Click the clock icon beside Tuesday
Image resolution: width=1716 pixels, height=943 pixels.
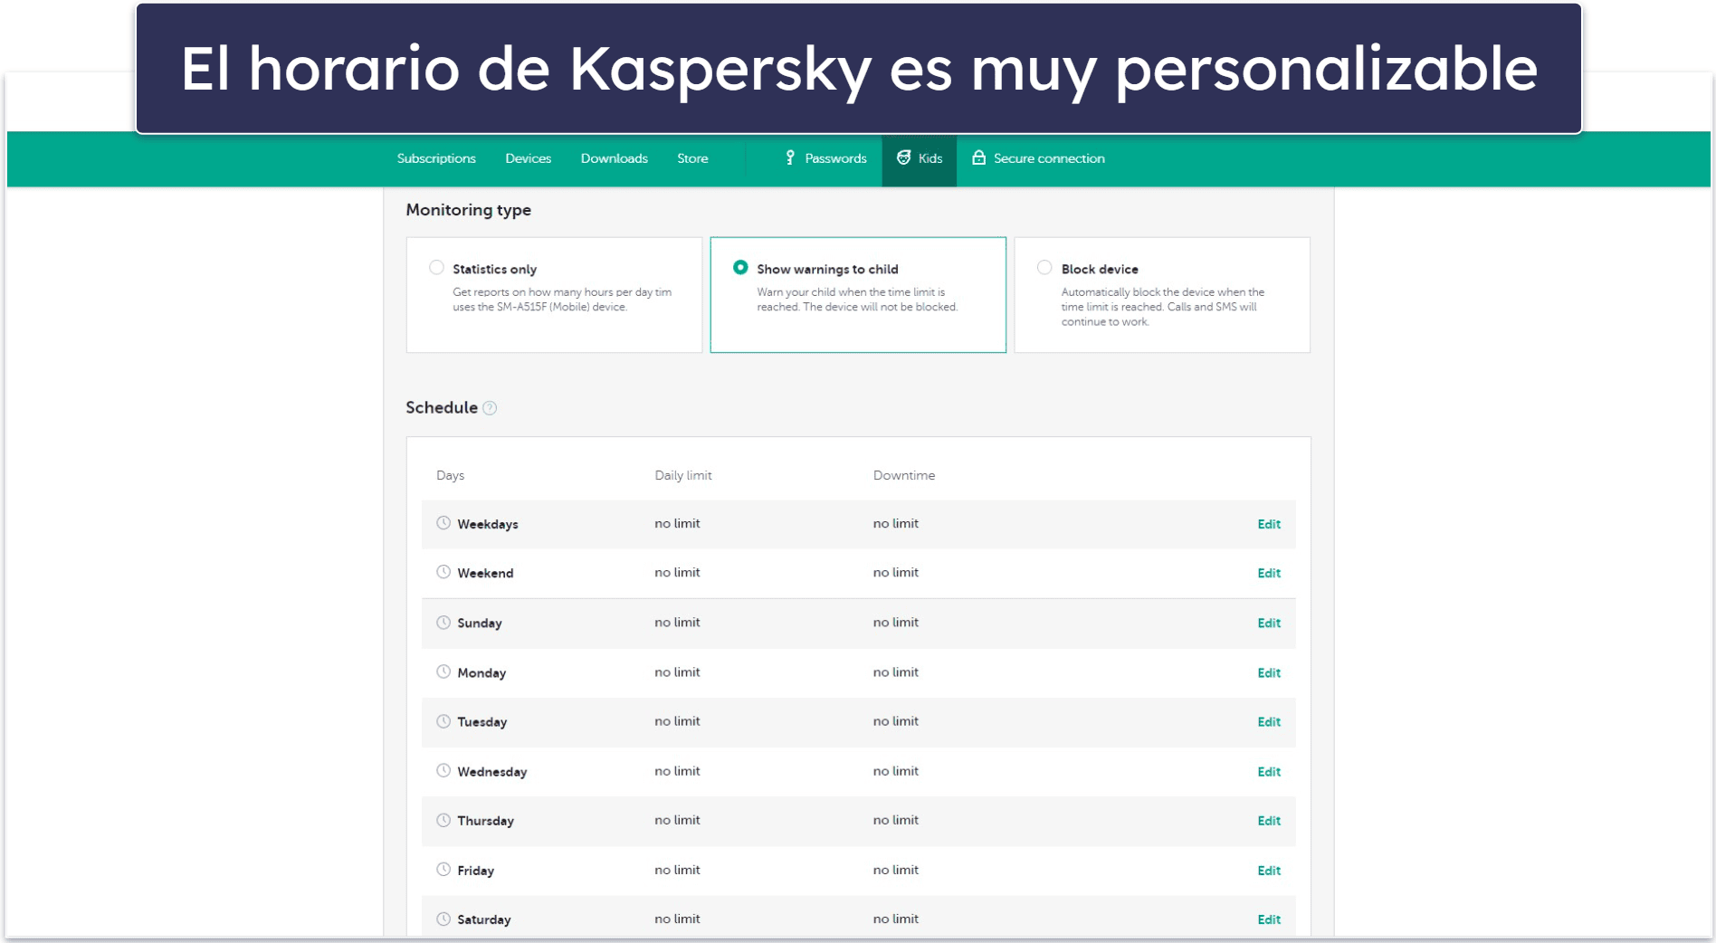coord(443,721)
